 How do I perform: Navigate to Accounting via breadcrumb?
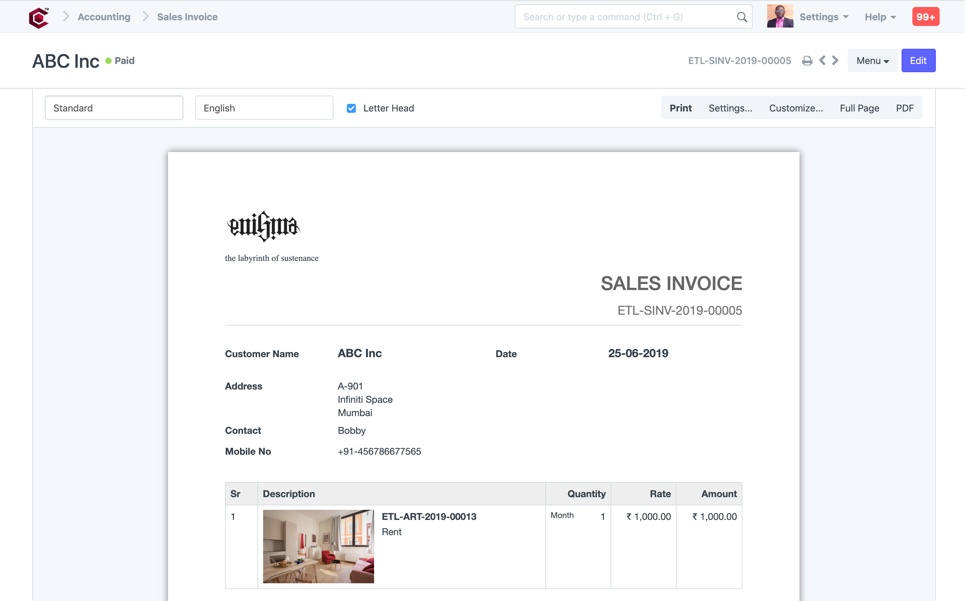[103, 17]
